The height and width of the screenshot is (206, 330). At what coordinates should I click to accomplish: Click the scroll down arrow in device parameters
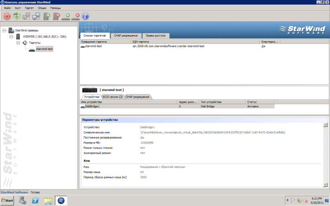(325, 185)
